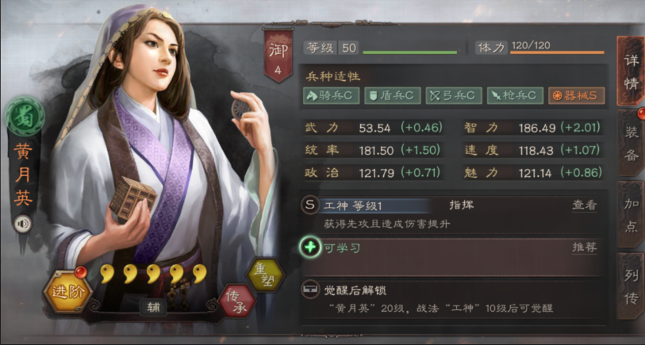Click 推荐 for the learnable skill
645x345 pixels.
click(584, 247)
